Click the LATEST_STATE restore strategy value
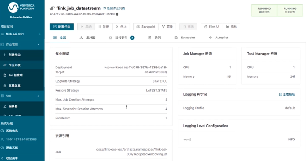Viewport: 306px width, 161px height. [157, 90]
